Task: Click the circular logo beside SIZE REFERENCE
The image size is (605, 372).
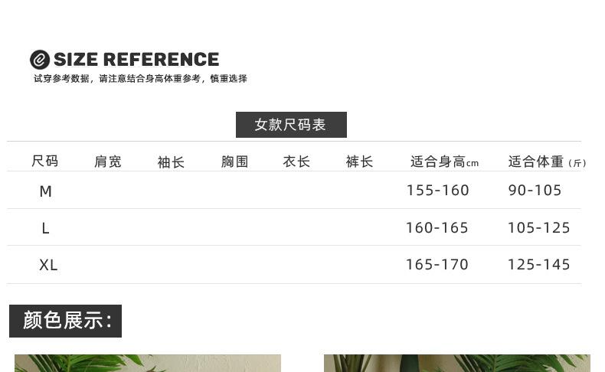Action: click(x=40, y=60)
